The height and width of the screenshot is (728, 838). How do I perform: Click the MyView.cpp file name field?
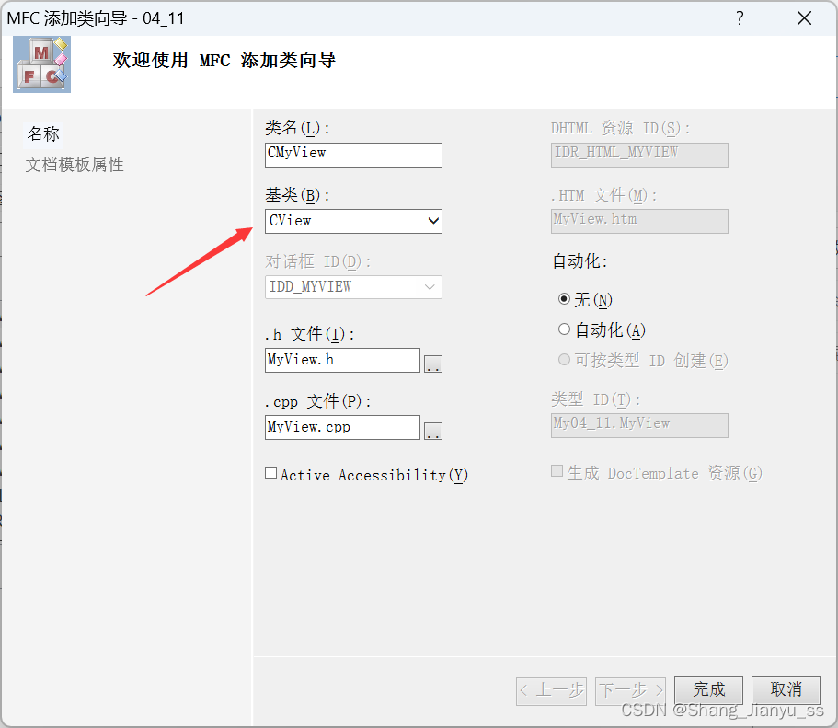point(342,427)
